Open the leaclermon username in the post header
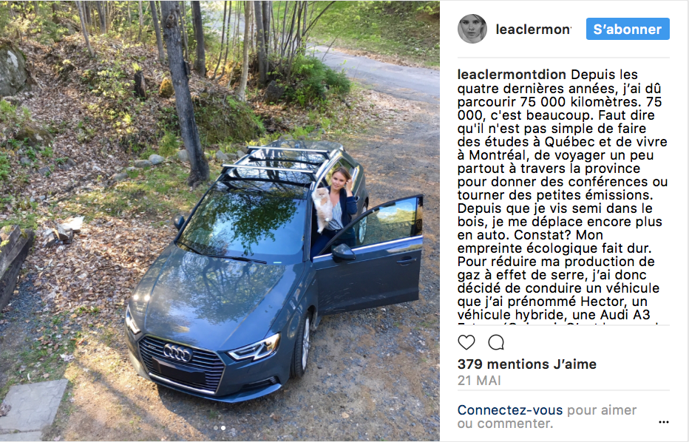The image size is (689, 442). [533, 30]
